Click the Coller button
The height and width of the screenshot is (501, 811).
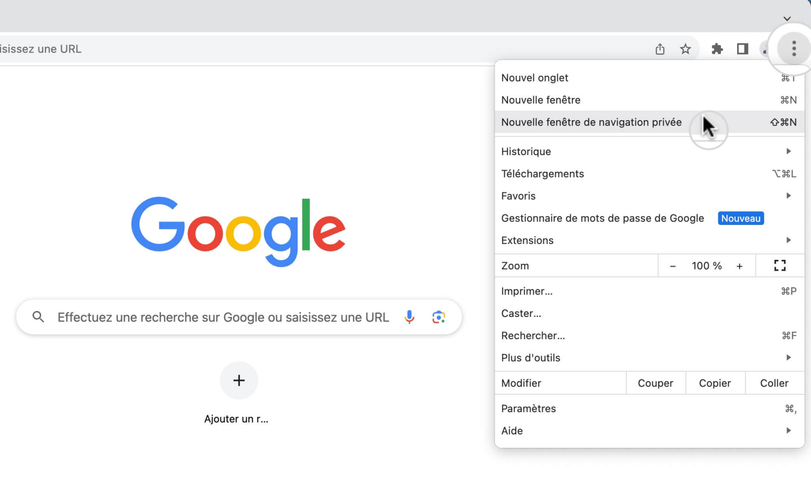click(774, 383)
